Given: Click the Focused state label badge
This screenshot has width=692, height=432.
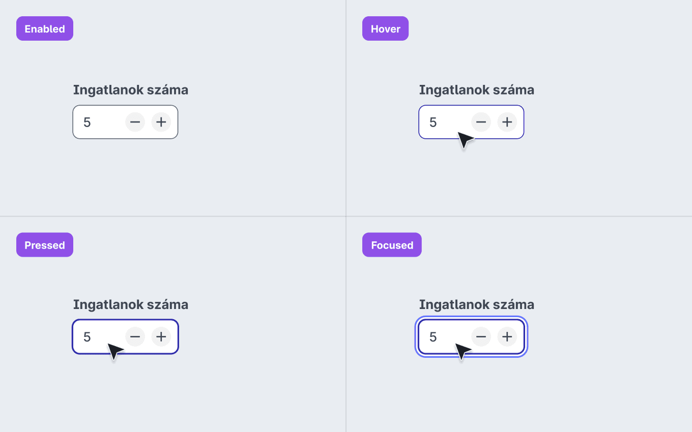Looking at the screenshot, I should (x=392, y=245).
